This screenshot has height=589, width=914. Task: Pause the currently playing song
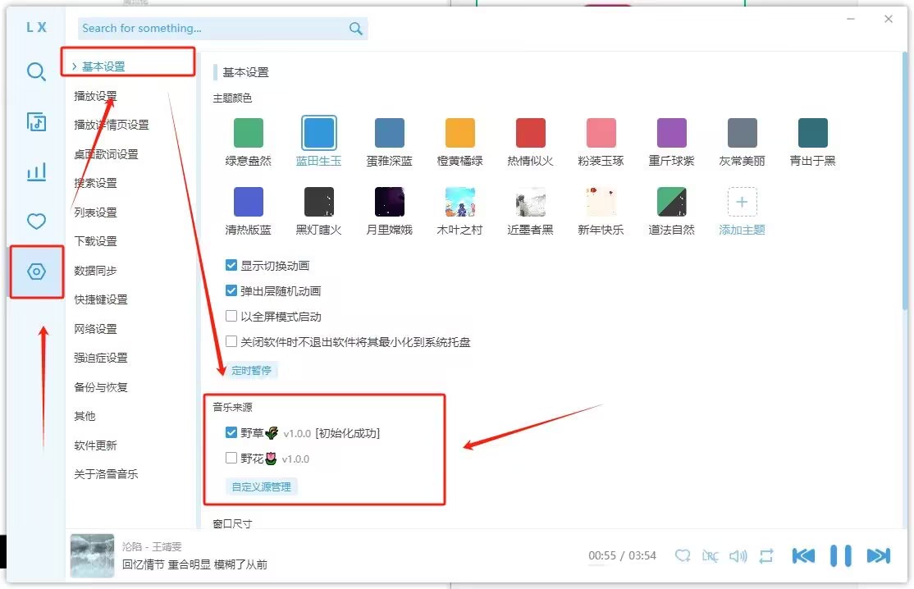point(841,555)
